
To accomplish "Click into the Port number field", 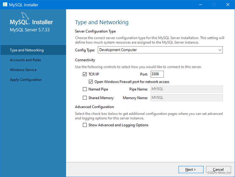I will click(x=157, y=74).
